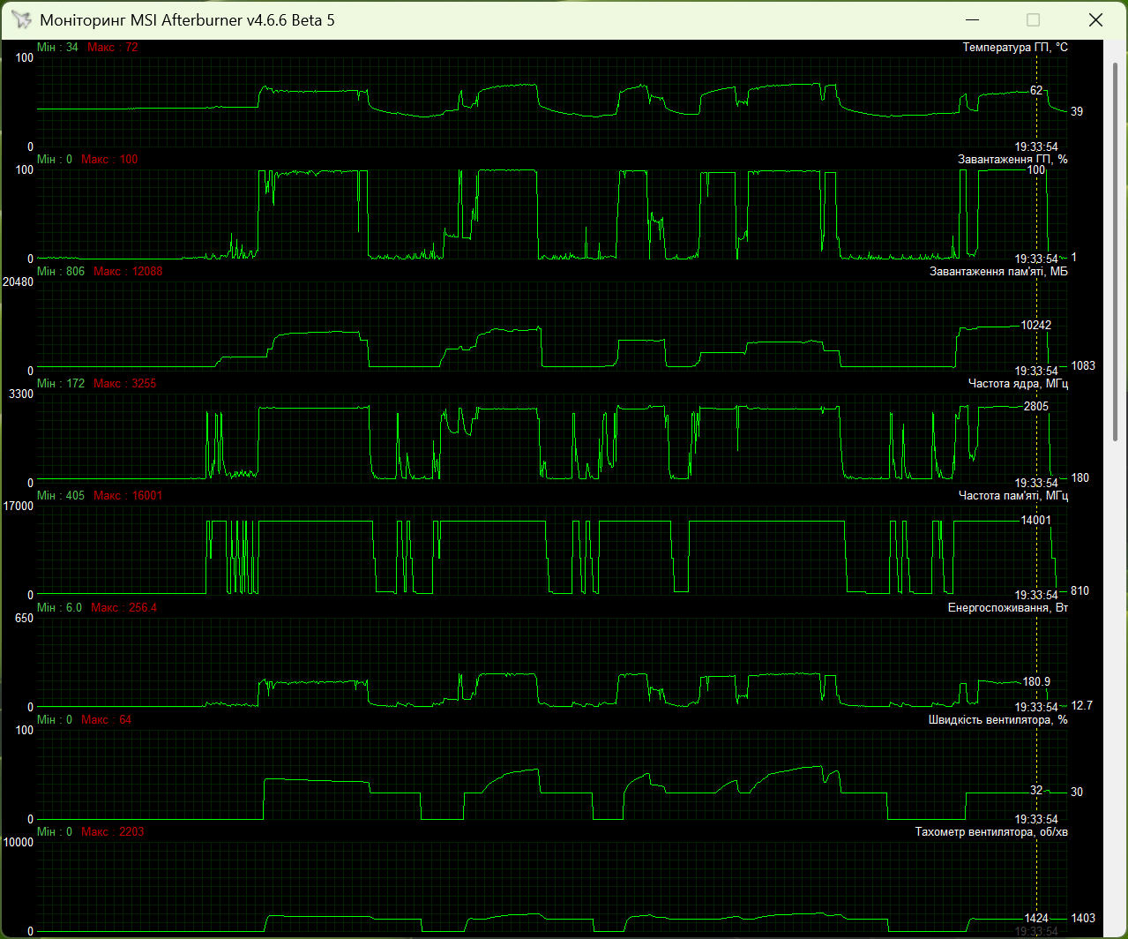This screenshot has width=1128, height=939.
Task: Click the 180.9 marker on power graph
Action: click(x=1036, y=682)
